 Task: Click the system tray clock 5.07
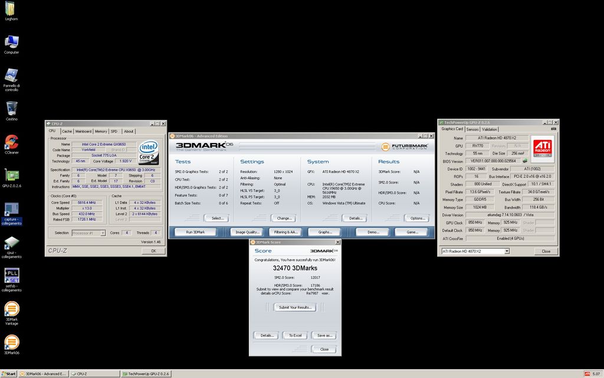coord(596,374)
